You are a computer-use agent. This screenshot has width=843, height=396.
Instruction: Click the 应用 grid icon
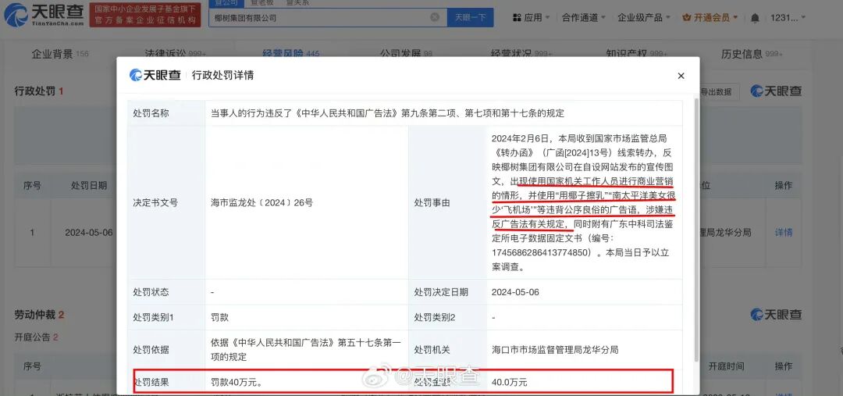517,18
